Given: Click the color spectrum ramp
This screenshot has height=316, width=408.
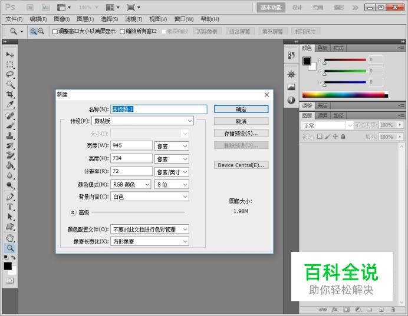Looking at the screenshot, I should click(345, 95).
